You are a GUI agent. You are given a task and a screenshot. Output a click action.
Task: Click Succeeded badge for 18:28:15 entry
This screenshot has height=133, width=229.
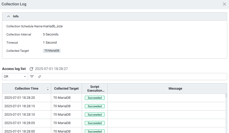[x=95, y=106]
